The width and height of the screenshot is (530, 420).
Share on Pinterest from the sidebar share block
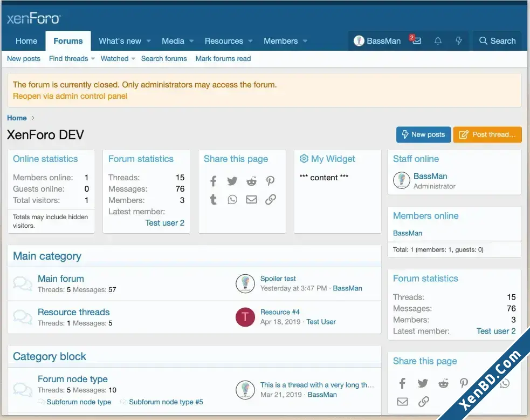click(x=464, y=383)
